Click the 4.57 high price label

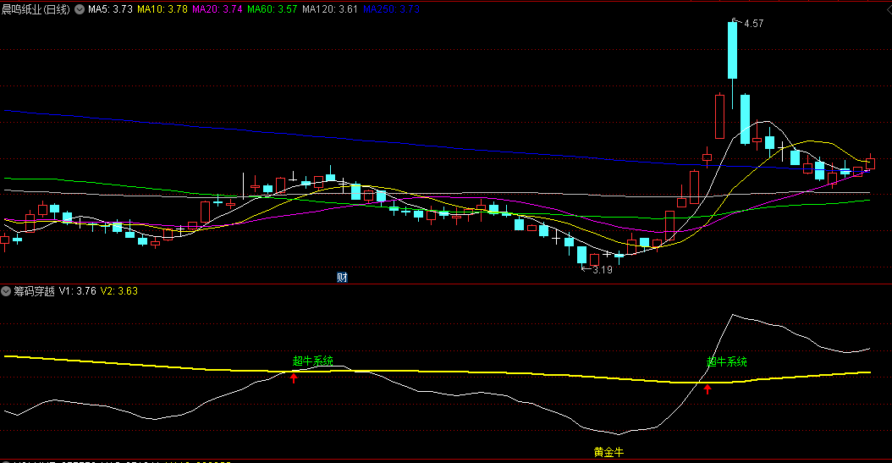click(753, 24)
